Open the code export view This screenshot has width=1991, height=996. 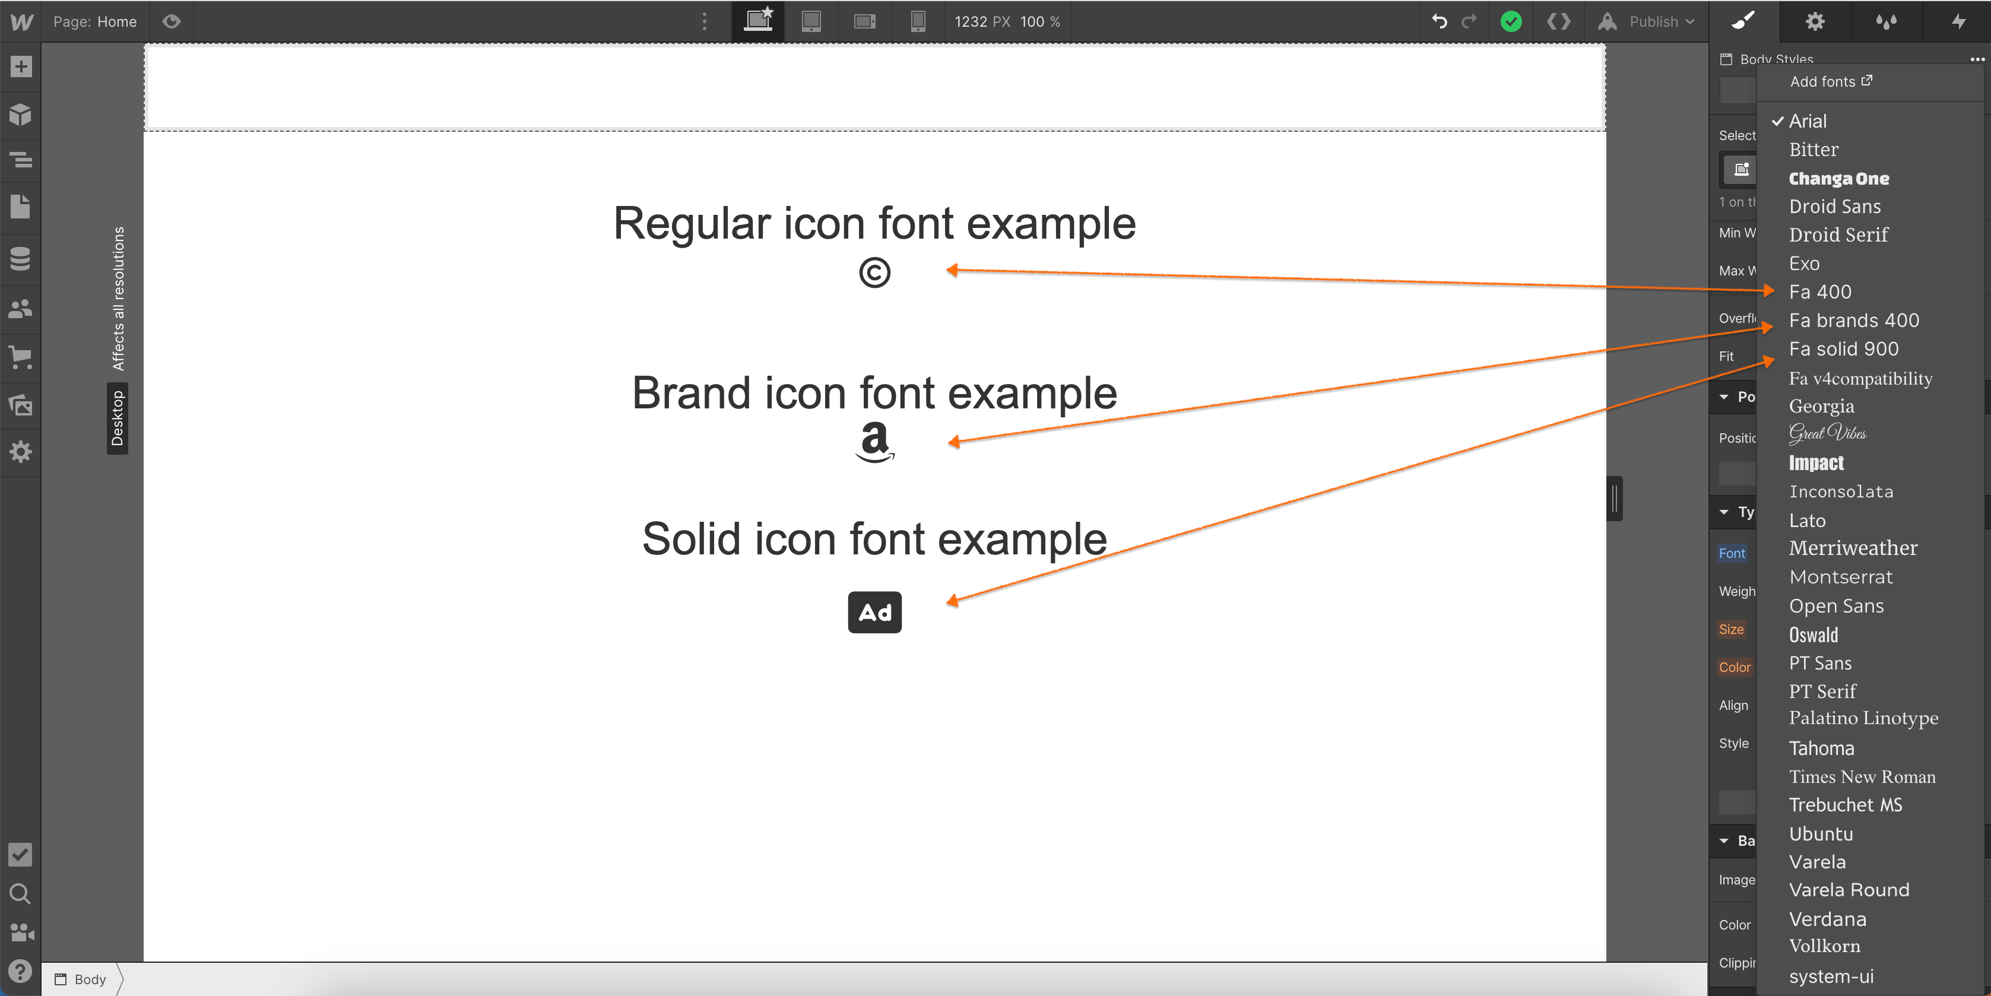[1558, 21]
